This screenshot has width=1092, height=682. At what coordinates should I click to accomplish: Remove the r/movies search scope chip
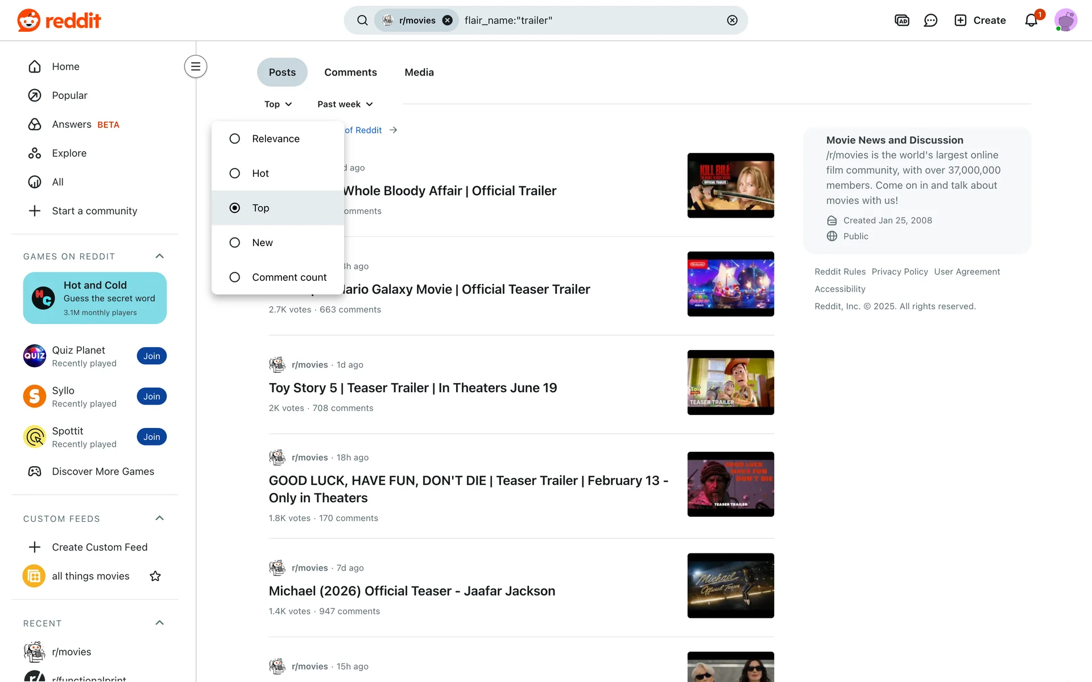click(x=448, y=20)
